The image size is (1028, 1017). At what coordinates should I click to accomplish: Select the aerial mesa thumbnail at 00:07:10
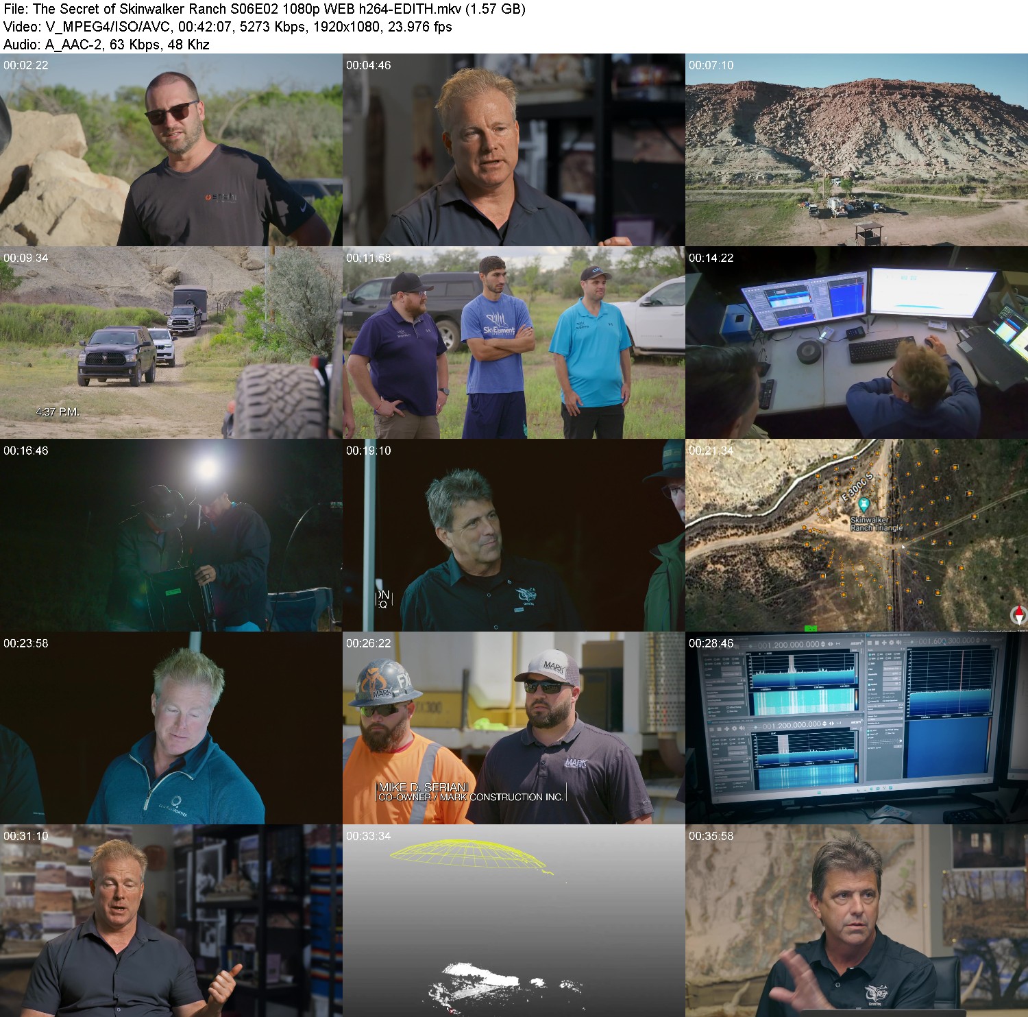tap(857, 150)
